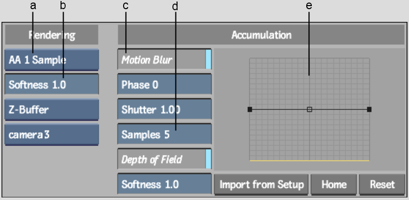The height and width of the screenshot is (200, 409).
Task: Open the camera3 selection box
Action: point(52,135)
